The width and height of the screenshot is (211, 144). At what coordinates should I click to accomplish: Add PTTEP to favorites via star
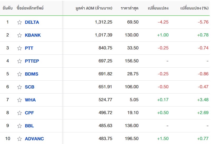[x=20, y=61]
